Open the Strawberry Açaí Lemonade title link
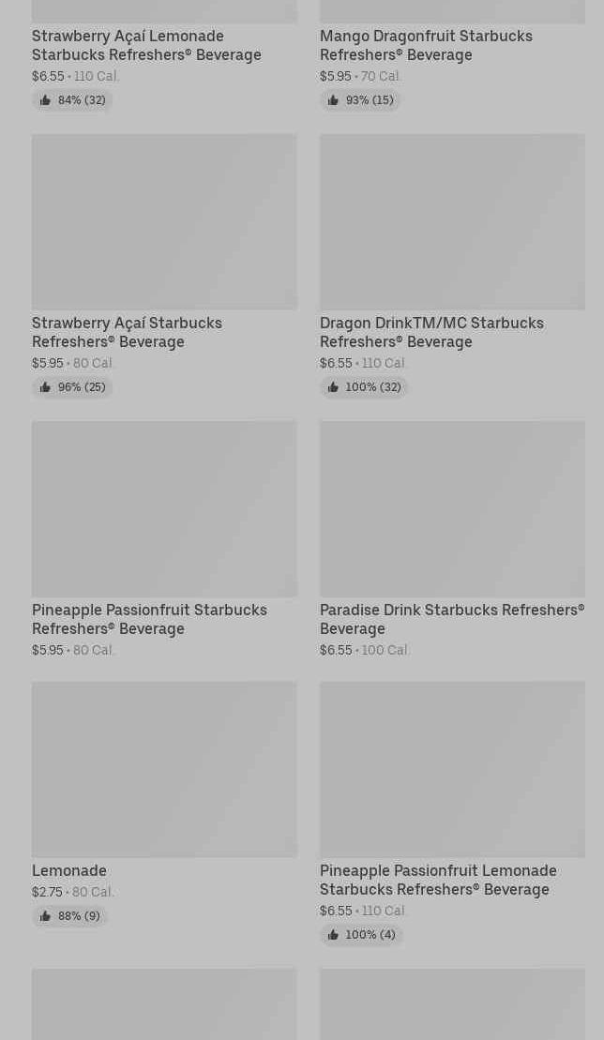 (x=146, y=45)
